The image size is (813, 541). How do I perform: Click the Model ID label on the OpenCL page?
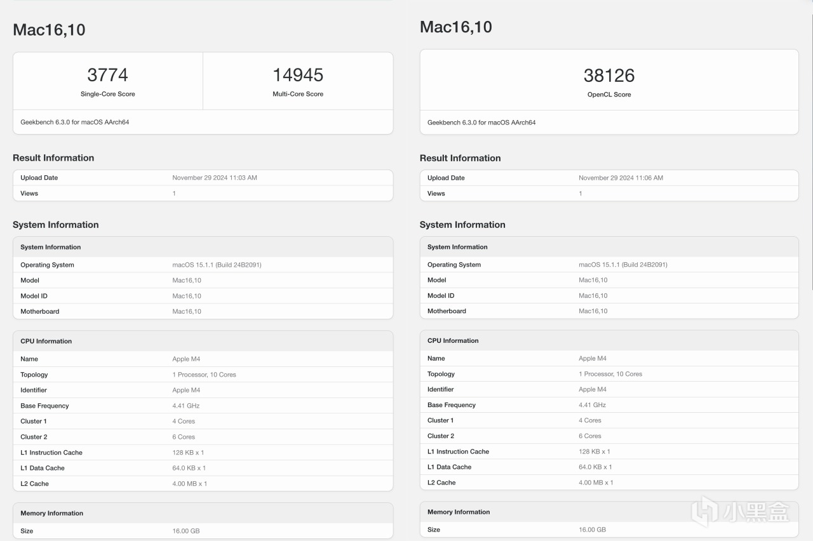click(x=441, y=296)
